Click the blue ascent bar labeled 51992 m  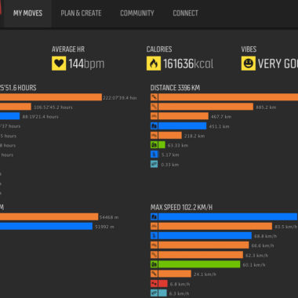46,227
